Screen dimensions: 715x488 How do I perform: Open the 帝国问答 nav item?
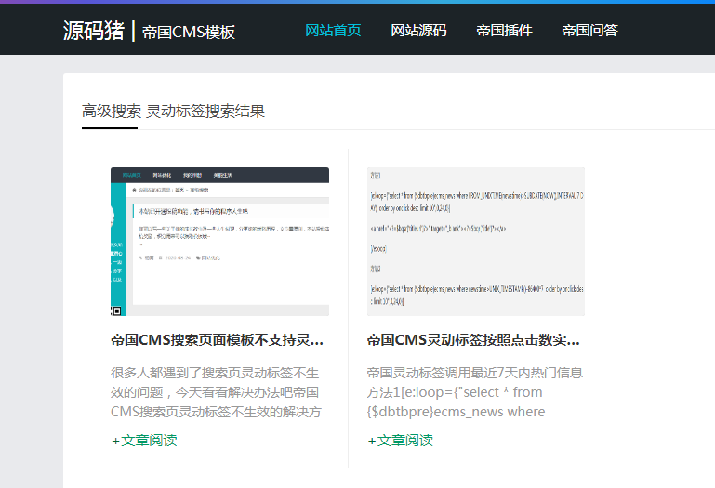coord(590,31)
